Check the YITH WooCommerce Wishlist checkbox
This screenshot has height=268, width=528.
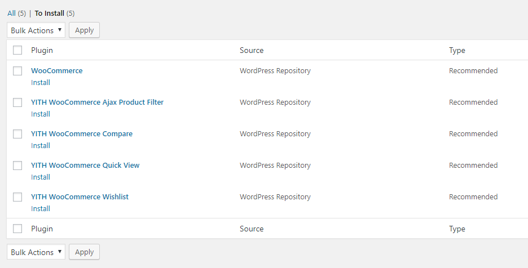coord(17,197)
